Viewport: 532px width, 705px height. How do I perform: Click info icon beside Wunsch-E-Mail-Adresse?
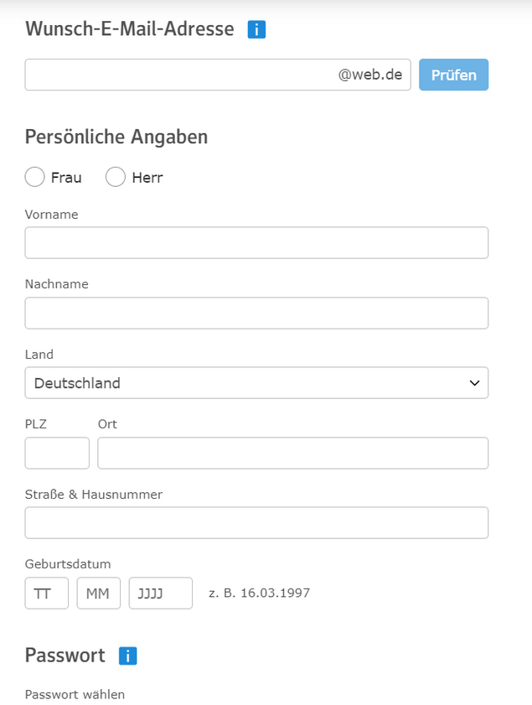tap(256, 30)
